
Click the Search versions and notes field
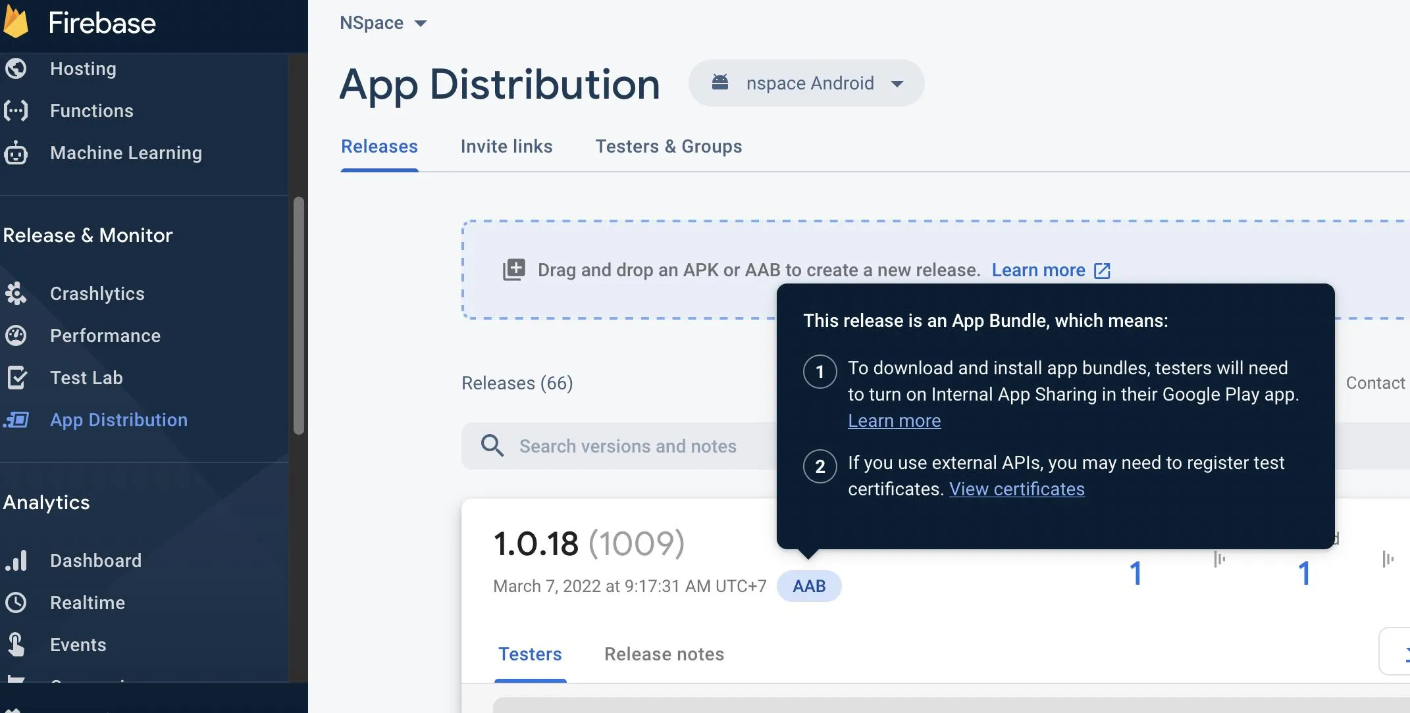627,446
